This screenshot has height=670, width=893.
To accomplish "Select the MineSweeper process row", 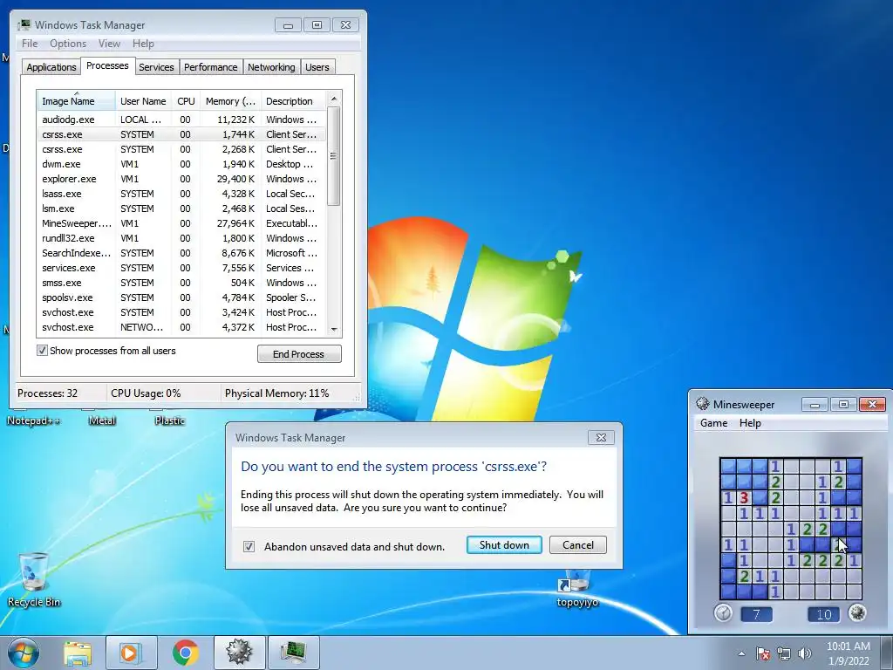I will [181, 223].
